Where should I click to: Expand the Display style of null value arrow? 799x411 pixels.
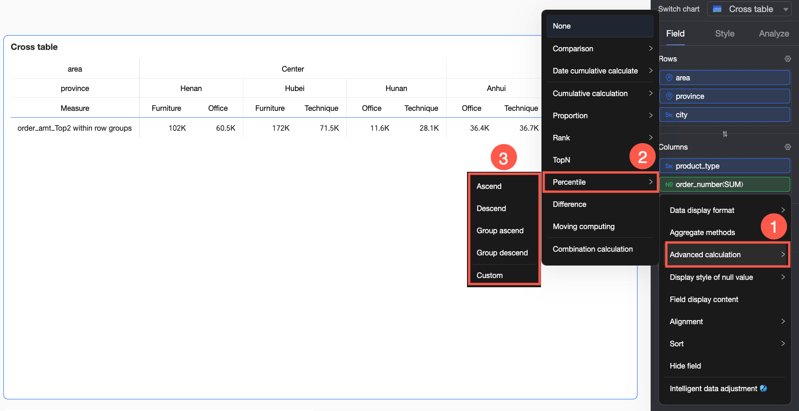pyautogui.click(x=783, y=277)
